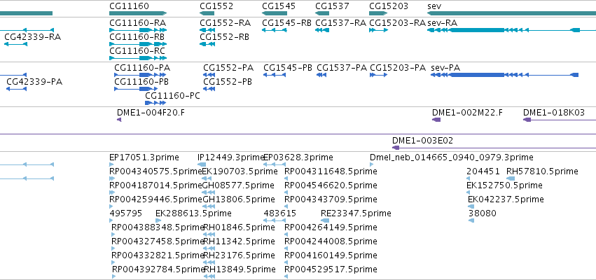596x280 pixels.
Task: Select the CG1552 gene arrow
Action: click(207, 13)
